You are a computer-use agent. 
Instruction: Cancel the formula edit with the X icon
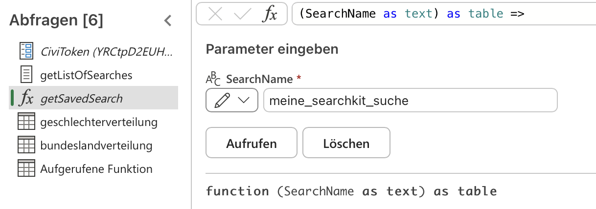click(215, 14)
